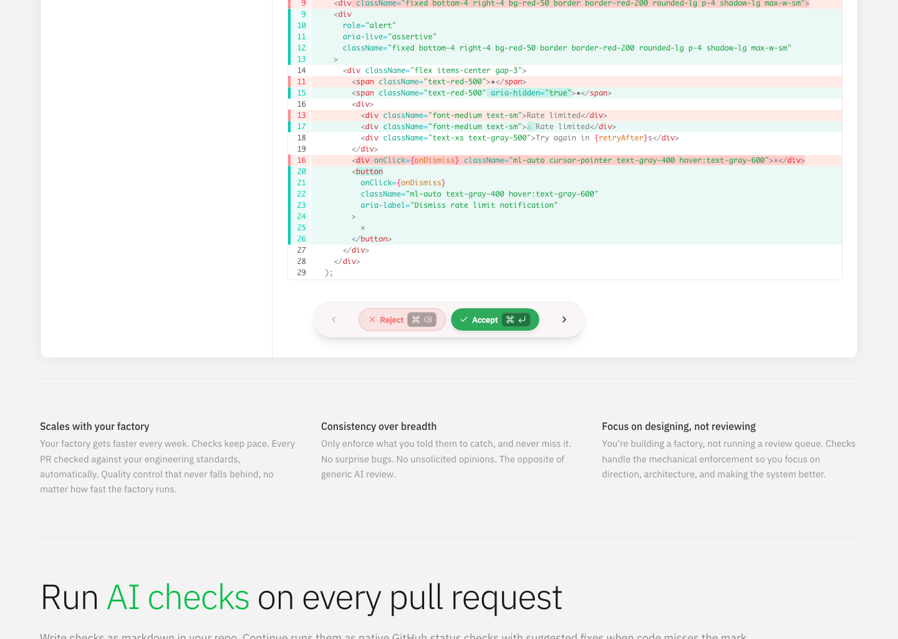Click the 'Try again in {retryAfter}s' code line
This screenshot has width=898, height=639.
(x=519, y=138)
